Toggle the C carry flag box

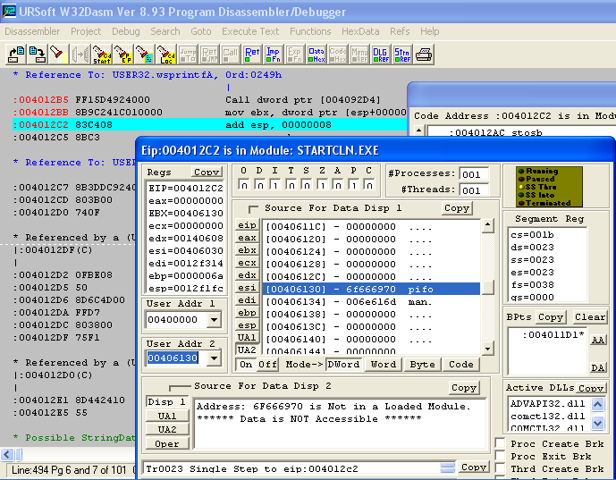[369, 185]
